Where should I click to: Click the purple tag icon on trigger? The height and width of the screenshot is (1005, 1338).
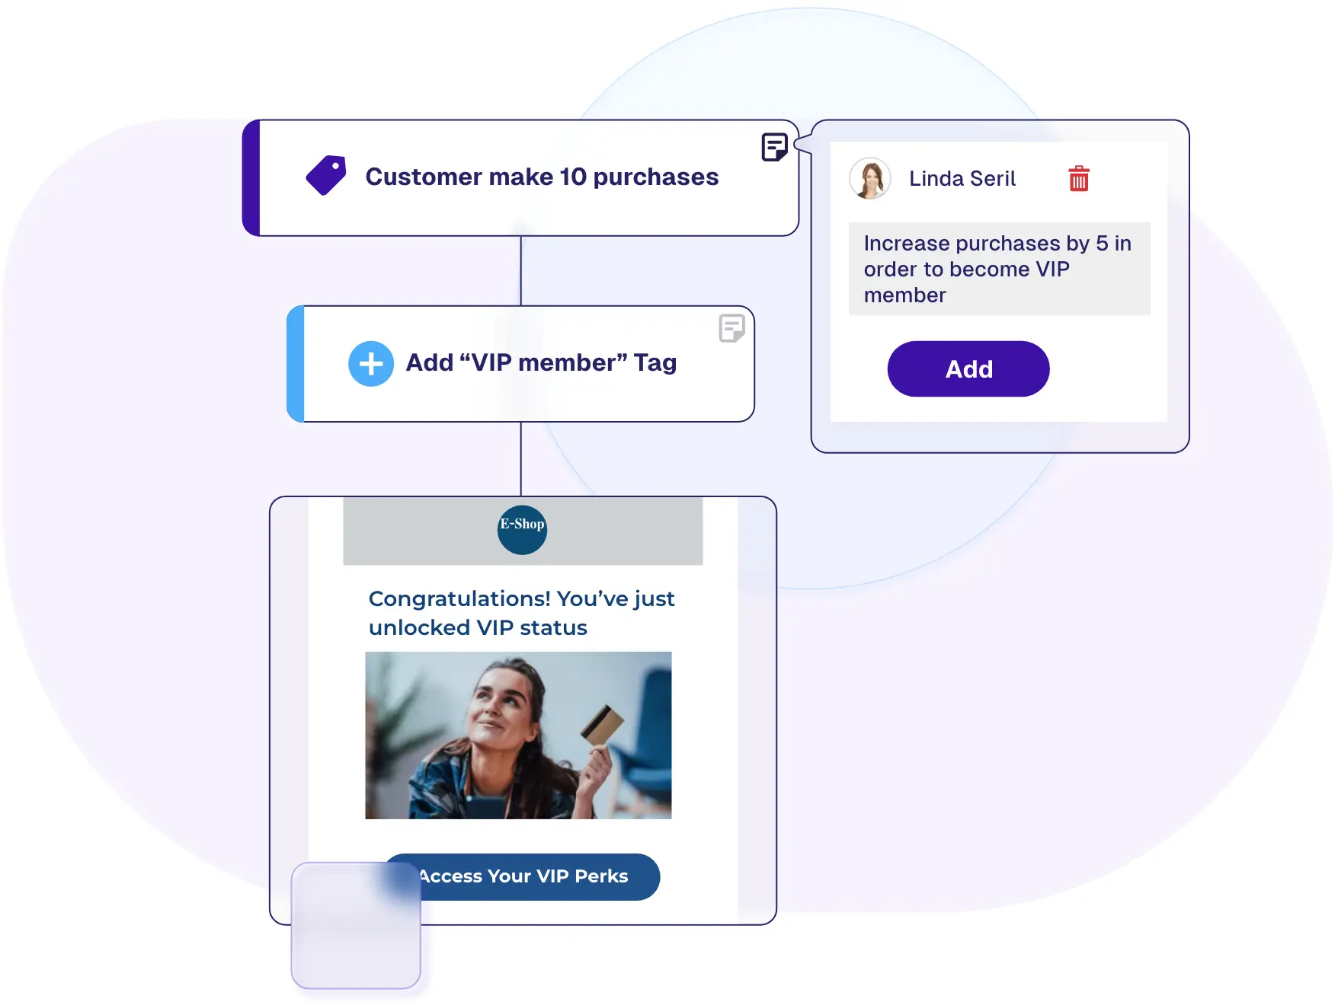(x=326, y=175)
